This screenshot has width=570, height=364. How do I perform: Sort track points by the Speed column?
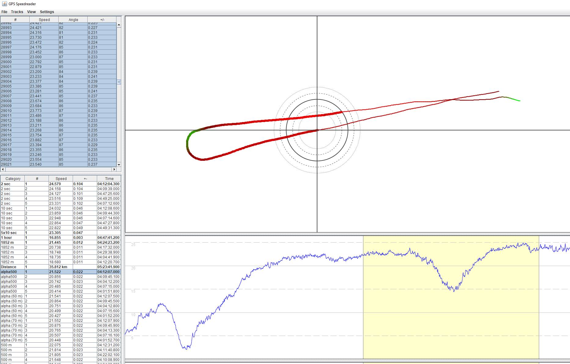[44, 19]
